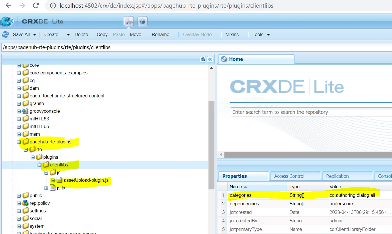Viewport: 392px width, 234px height.
Task: Open the package cube icon in header
Action: coord(142,21)
